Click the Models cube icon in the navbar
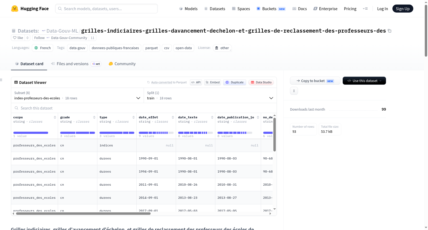Viewport: 428px width, 230px height. point(181,9)
